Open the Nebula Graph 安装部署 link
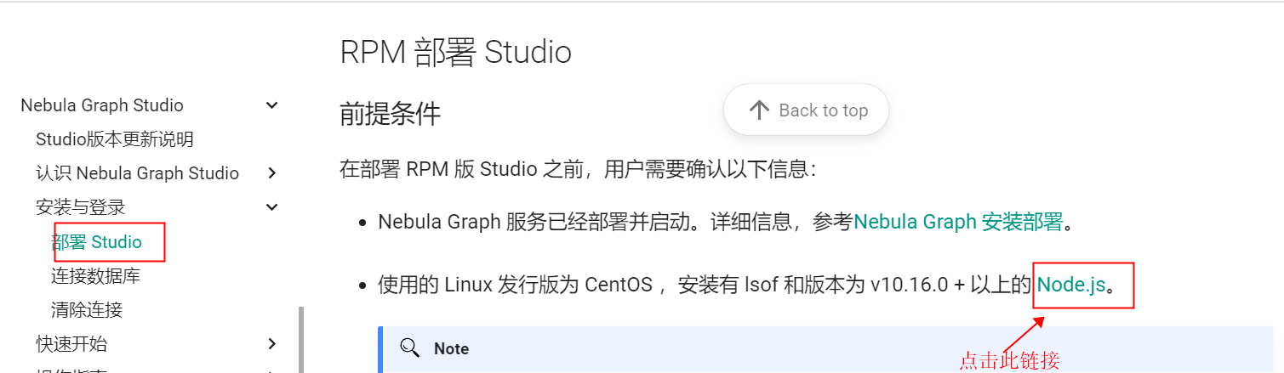The height and width of the screenshot is (373, 1284). point(958,223)
